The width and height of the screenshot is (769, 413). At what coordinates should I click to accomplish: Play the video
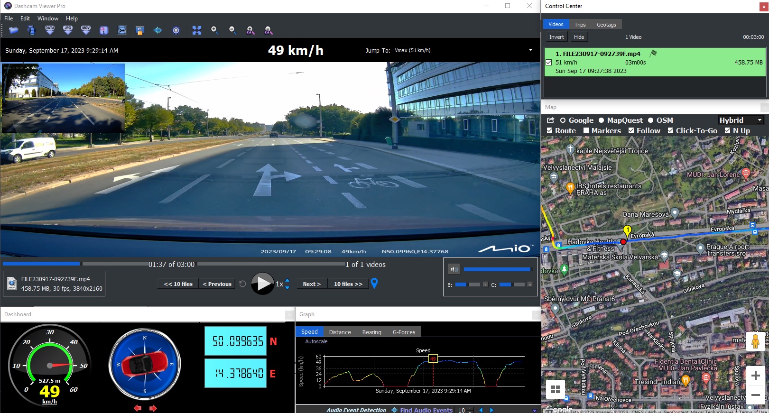tap(262, 284)
